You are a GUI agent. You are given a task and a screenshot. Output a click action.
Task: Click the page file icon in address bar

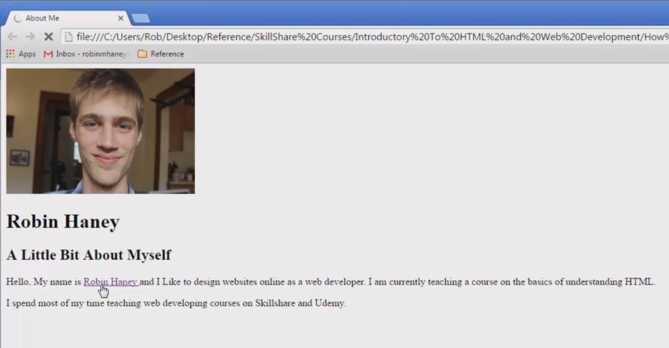coord(68,37)
